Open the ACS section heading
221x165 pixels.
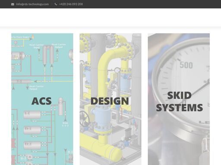click(41, 101)
